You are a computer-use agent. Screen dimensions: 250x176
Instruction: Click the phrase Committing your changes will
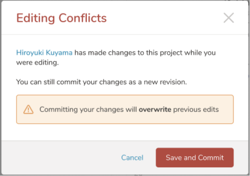tap(88, 109)
